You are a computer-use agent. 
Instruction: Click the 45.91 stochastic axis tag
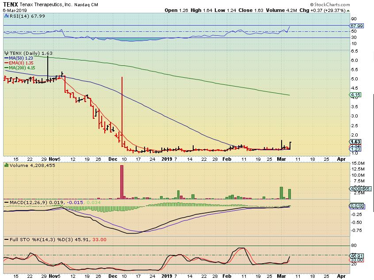pyautogui.click(x=357, y=256)
